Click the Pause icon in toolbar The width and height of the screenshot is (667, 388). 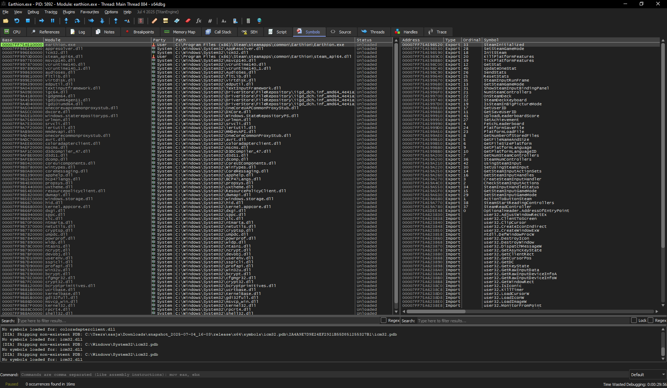click(x=52, y=21)
